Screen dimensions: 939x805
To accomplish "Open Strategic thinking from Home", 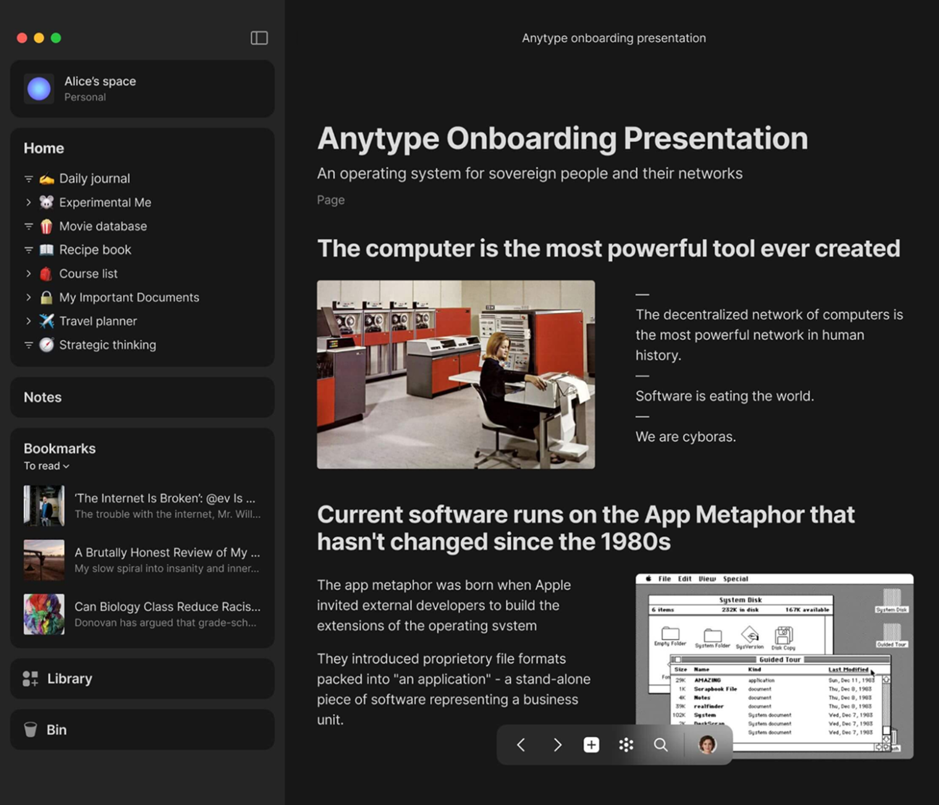I will point(107,345).
